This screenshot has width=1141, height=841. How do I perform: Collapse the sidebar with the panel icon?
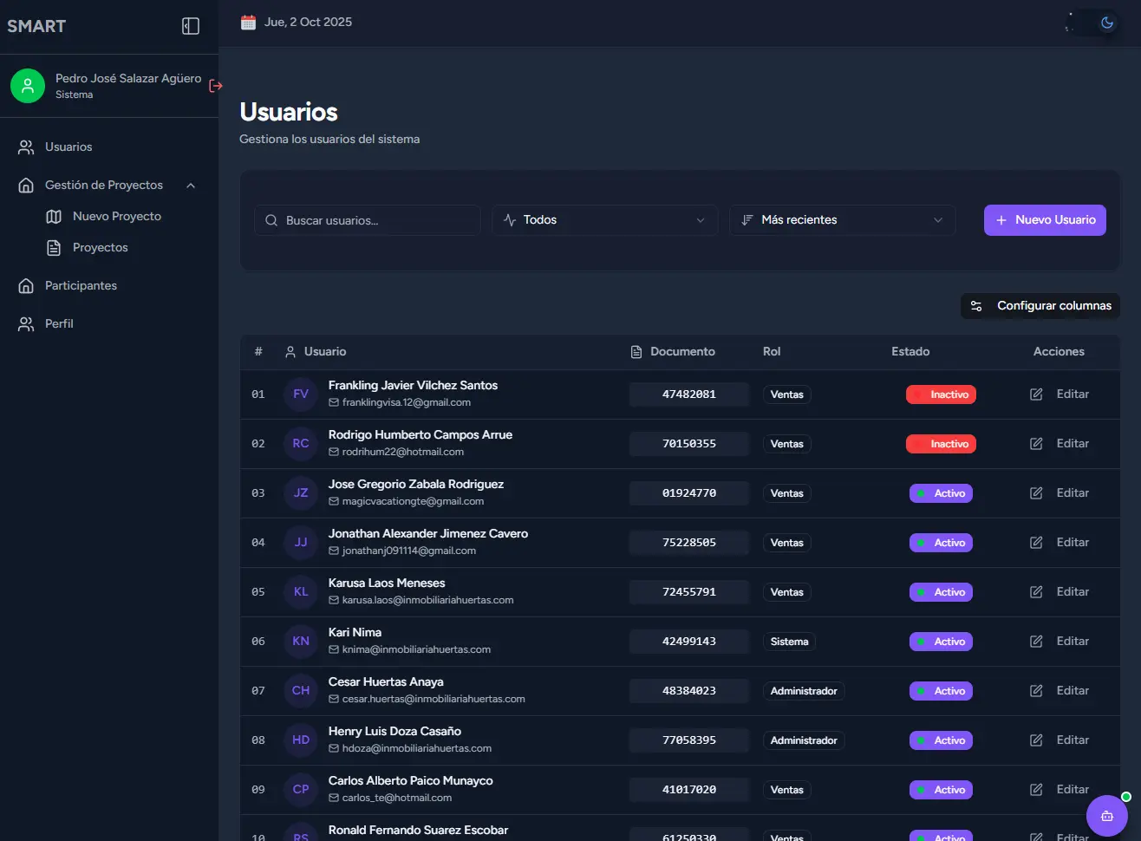[191, 26]
